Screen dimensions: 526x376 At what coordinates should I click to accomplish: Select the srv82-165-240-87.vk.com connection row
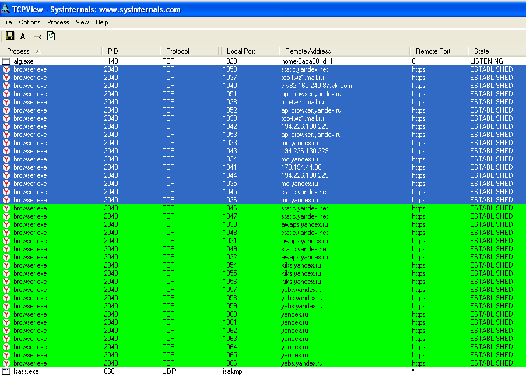[316, 86]
